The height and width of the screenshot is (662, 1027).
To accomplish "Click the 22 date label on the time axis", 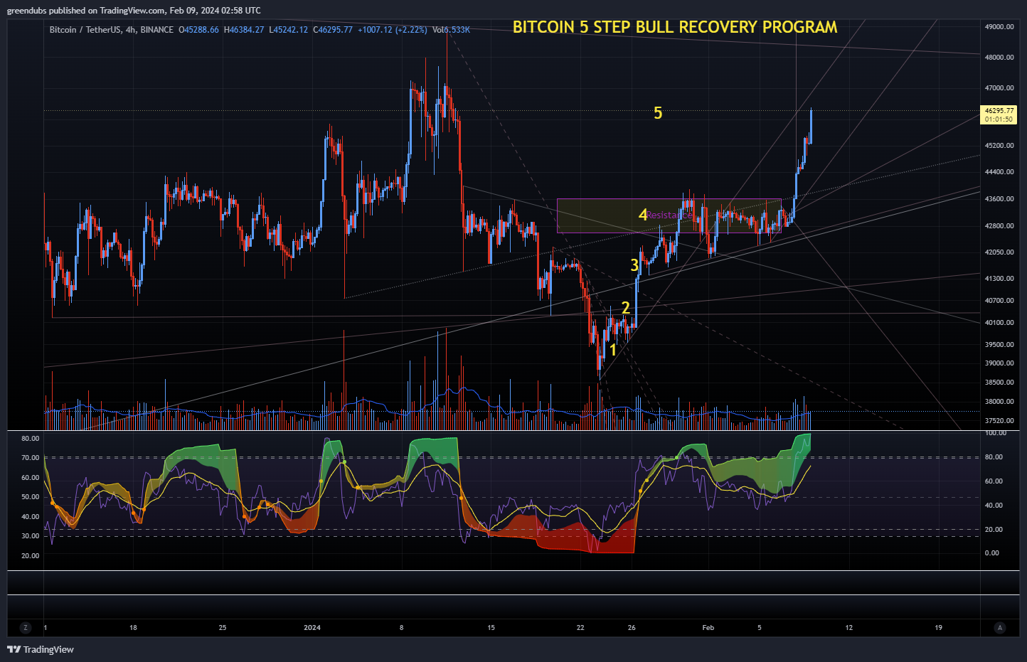I will [x=580, y=627].
